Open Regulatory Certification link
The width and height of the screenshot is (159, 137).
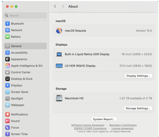[123, 125]
